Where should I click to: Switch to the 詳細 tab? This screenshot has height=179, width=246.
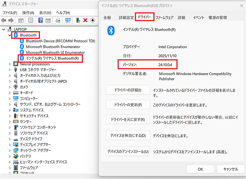(x=181, y=18)
